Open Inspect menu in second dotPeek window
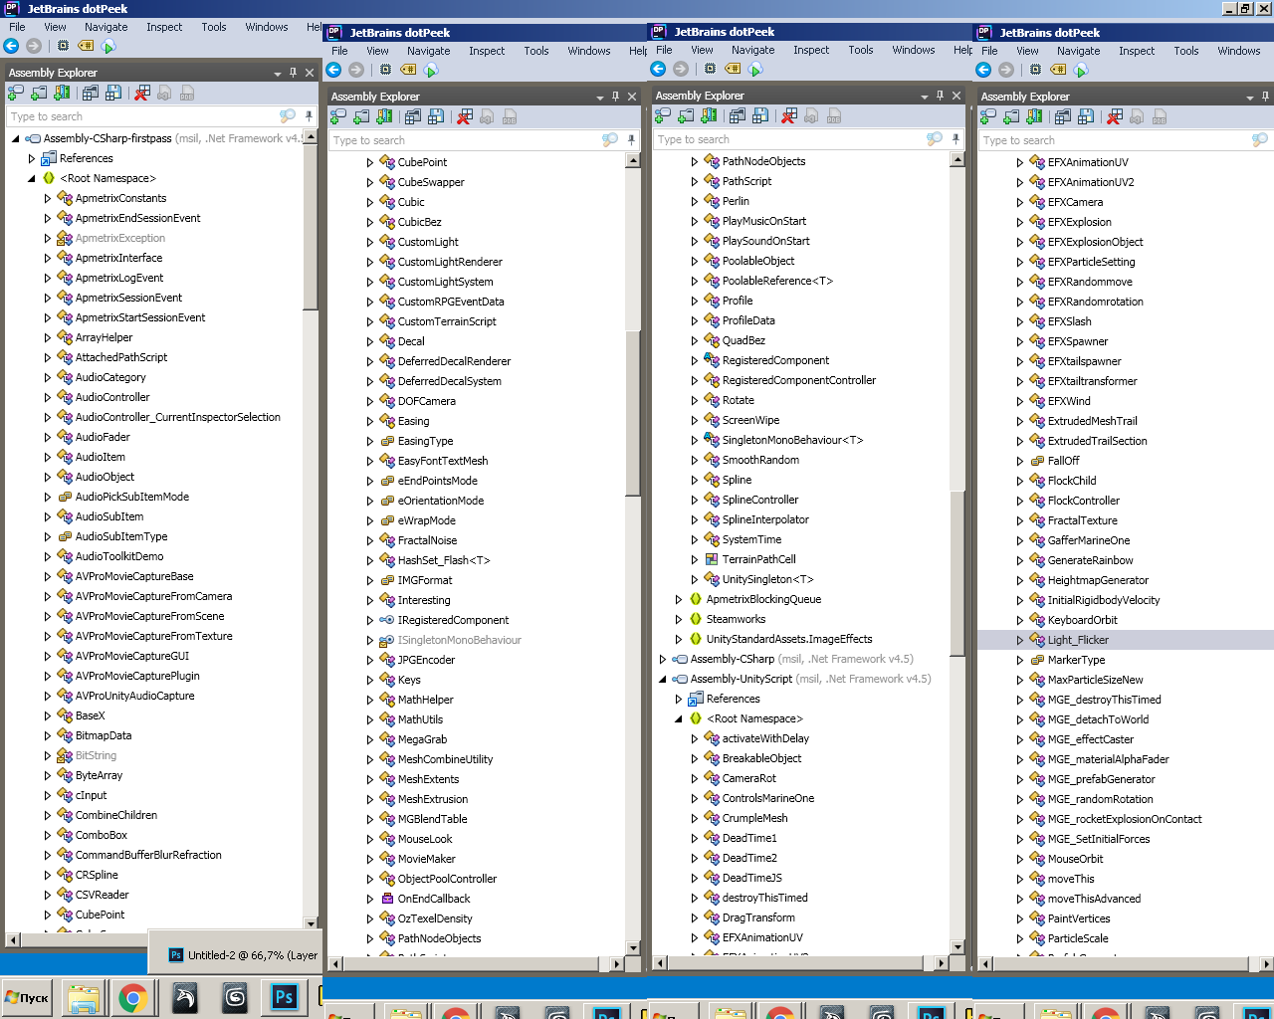 click(487, 51)
